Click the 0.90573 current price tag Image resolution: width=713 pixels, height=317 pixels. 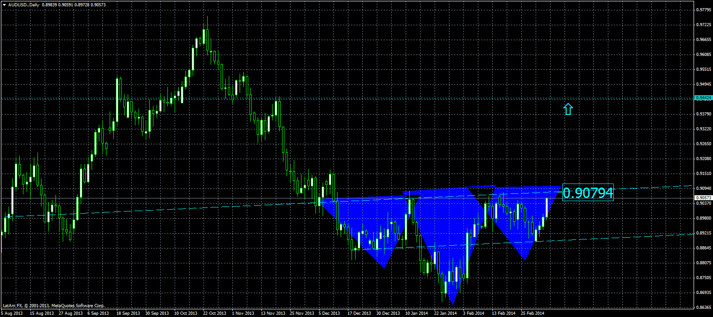[x=704, y=198]
